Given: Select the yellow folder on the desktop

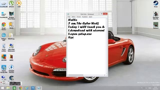Looking at the screenshot, I should click(x=11, y=36).
